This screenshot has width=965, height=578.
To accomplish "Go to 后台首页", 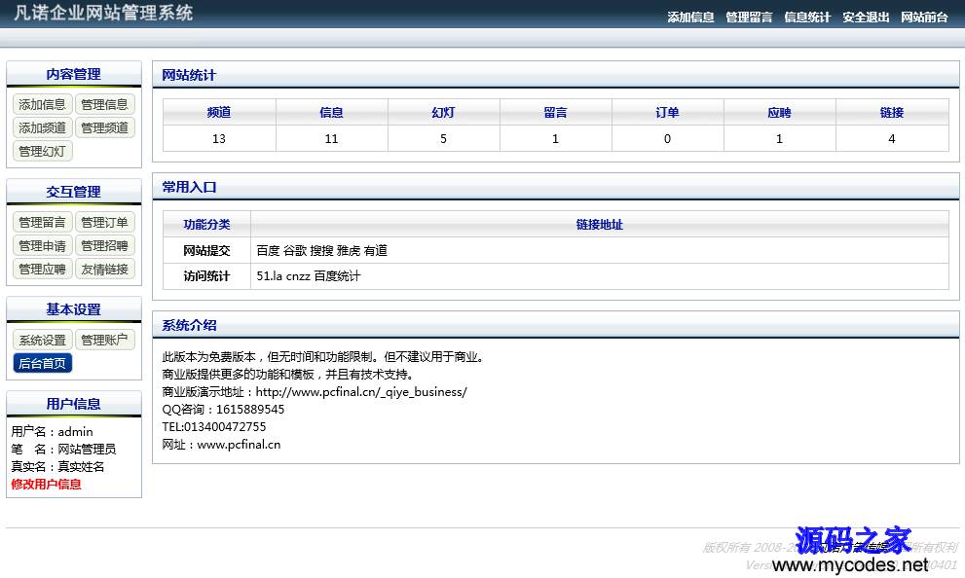I will point(42,363).
